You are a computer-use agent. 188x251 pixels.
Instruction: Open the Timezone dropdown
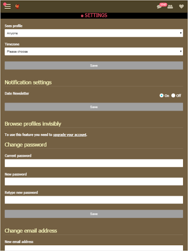click(94, 51)
